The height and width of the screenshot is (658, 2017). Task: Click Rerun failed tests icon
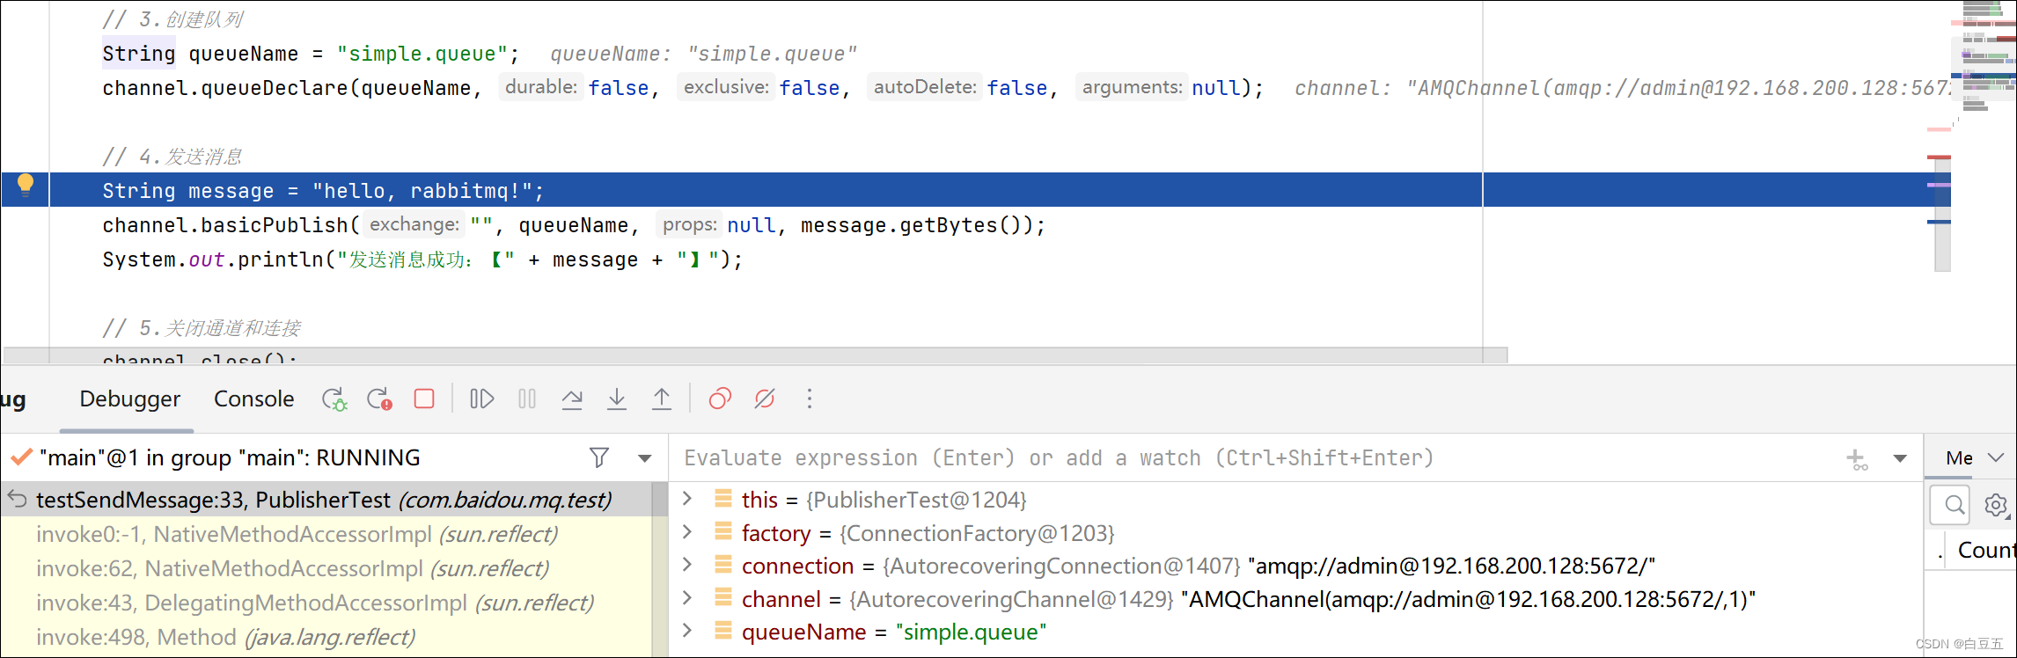click(379, 399)
